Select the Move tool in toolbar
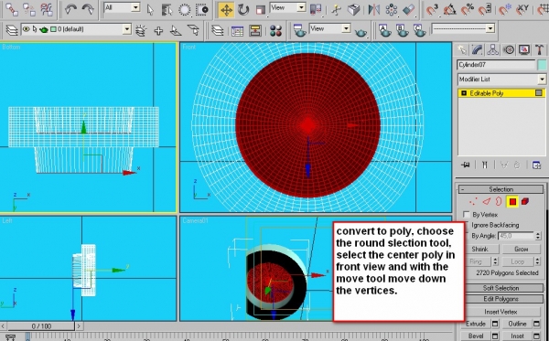The height and width of the screenshot is (341, 549). coord(227,9)
